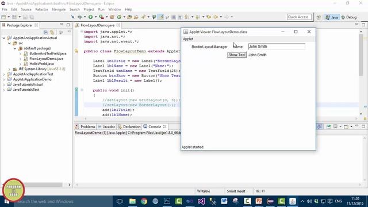The image size is (368, 207).
Task: Click the New Java Package icon
Action: [x=112, y=17]
